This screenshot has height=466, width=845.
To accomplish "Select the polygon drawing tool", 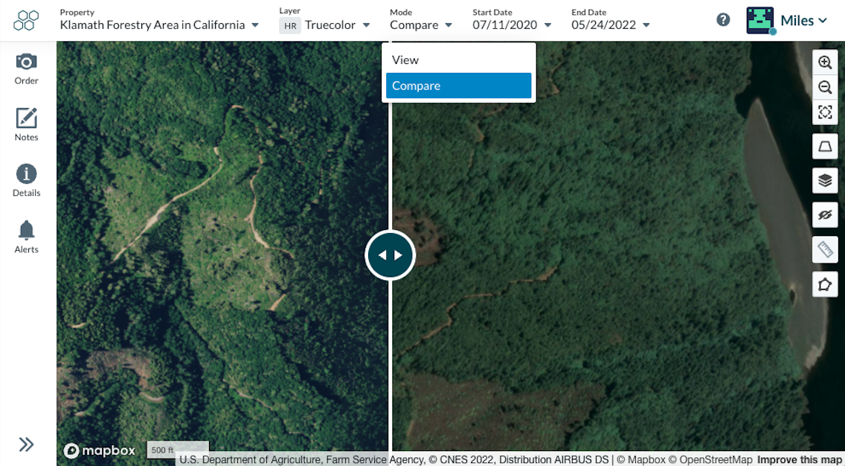I will coord(825,284).
